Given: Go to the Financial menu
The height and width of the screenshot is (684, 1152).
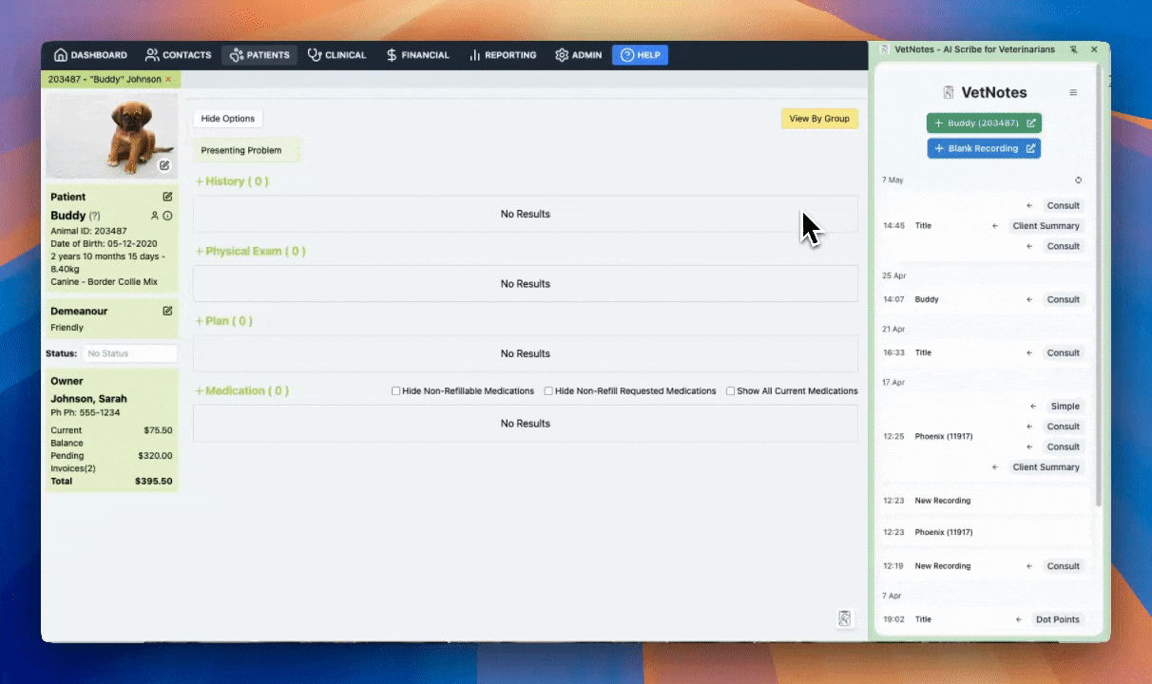Looking at the screenshot, I should coord(417,55).
